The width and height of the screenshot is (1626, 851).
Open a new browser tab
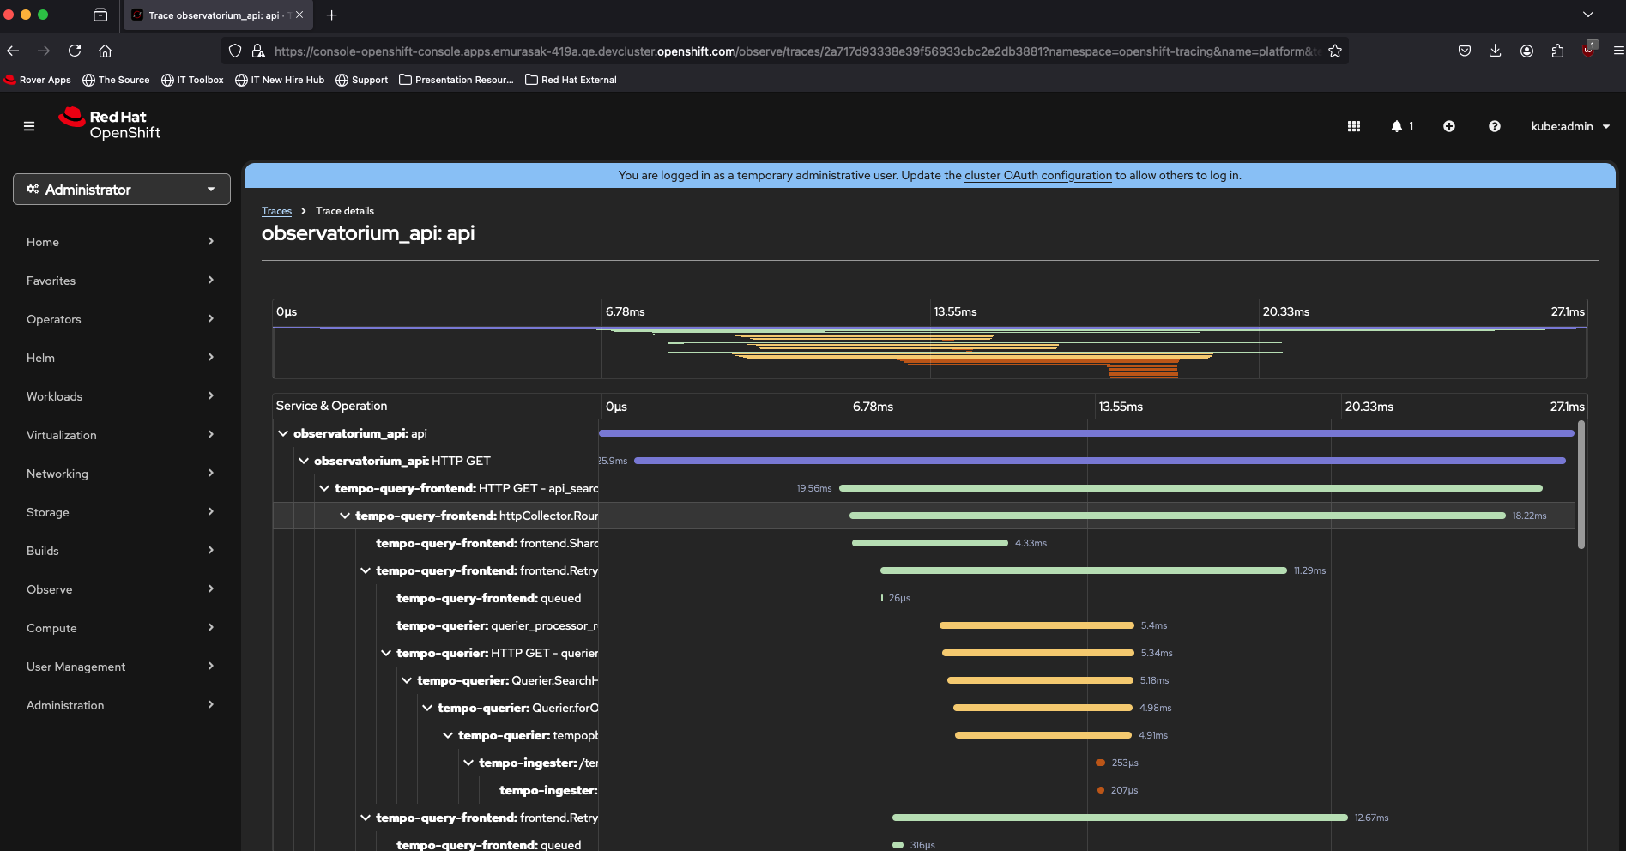[x=332, y=15]
